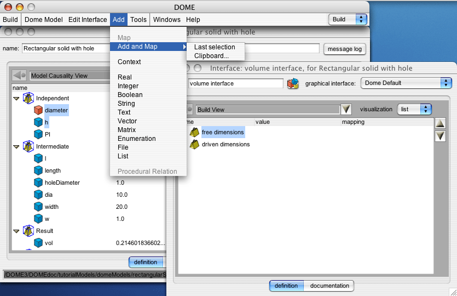Click the width value 20.0
The image size is (457, 296).
click(x=122, y=207)
